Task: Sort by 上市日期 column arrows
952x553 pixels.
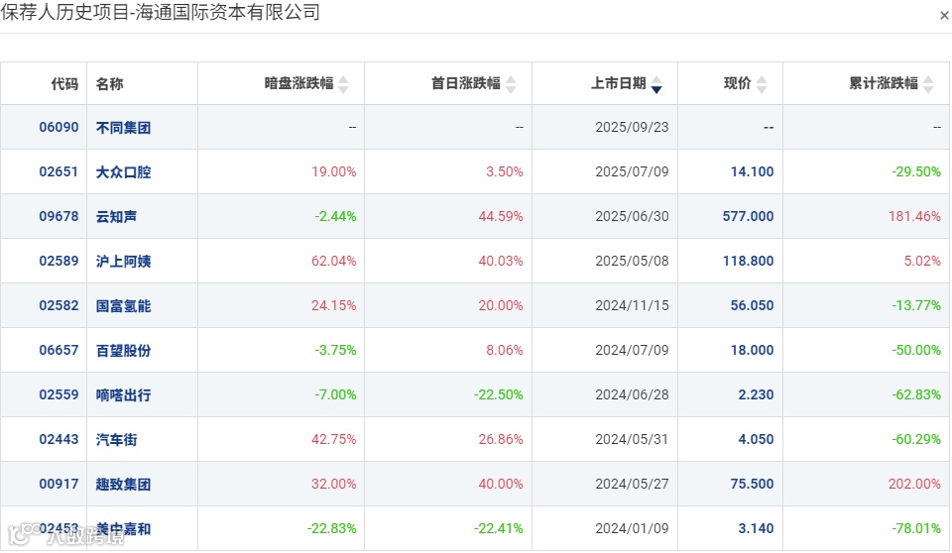Action: pyautogui.click(x=656, y=84)
